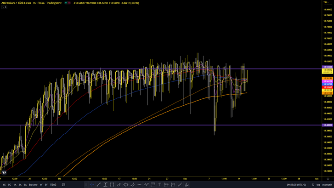The width and height of the screenshot is (334, 188).
Task: Select the ellipse drawing tool
Action: (x=126, y=185)
